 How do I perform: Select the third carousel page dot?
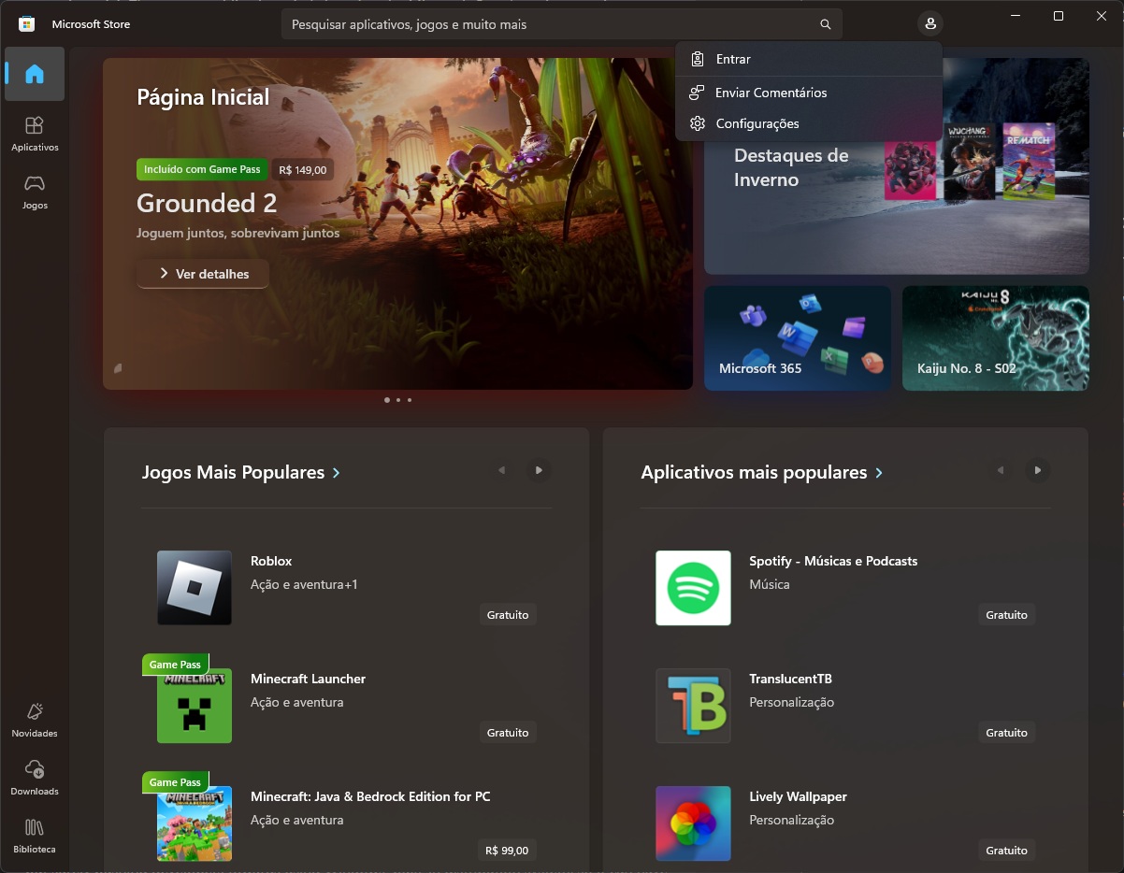[410, 400]
